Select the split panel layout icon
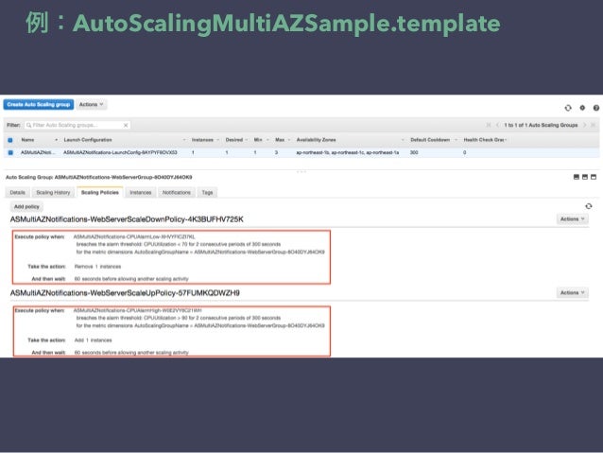Screen dimensions: 603x453 585,177
